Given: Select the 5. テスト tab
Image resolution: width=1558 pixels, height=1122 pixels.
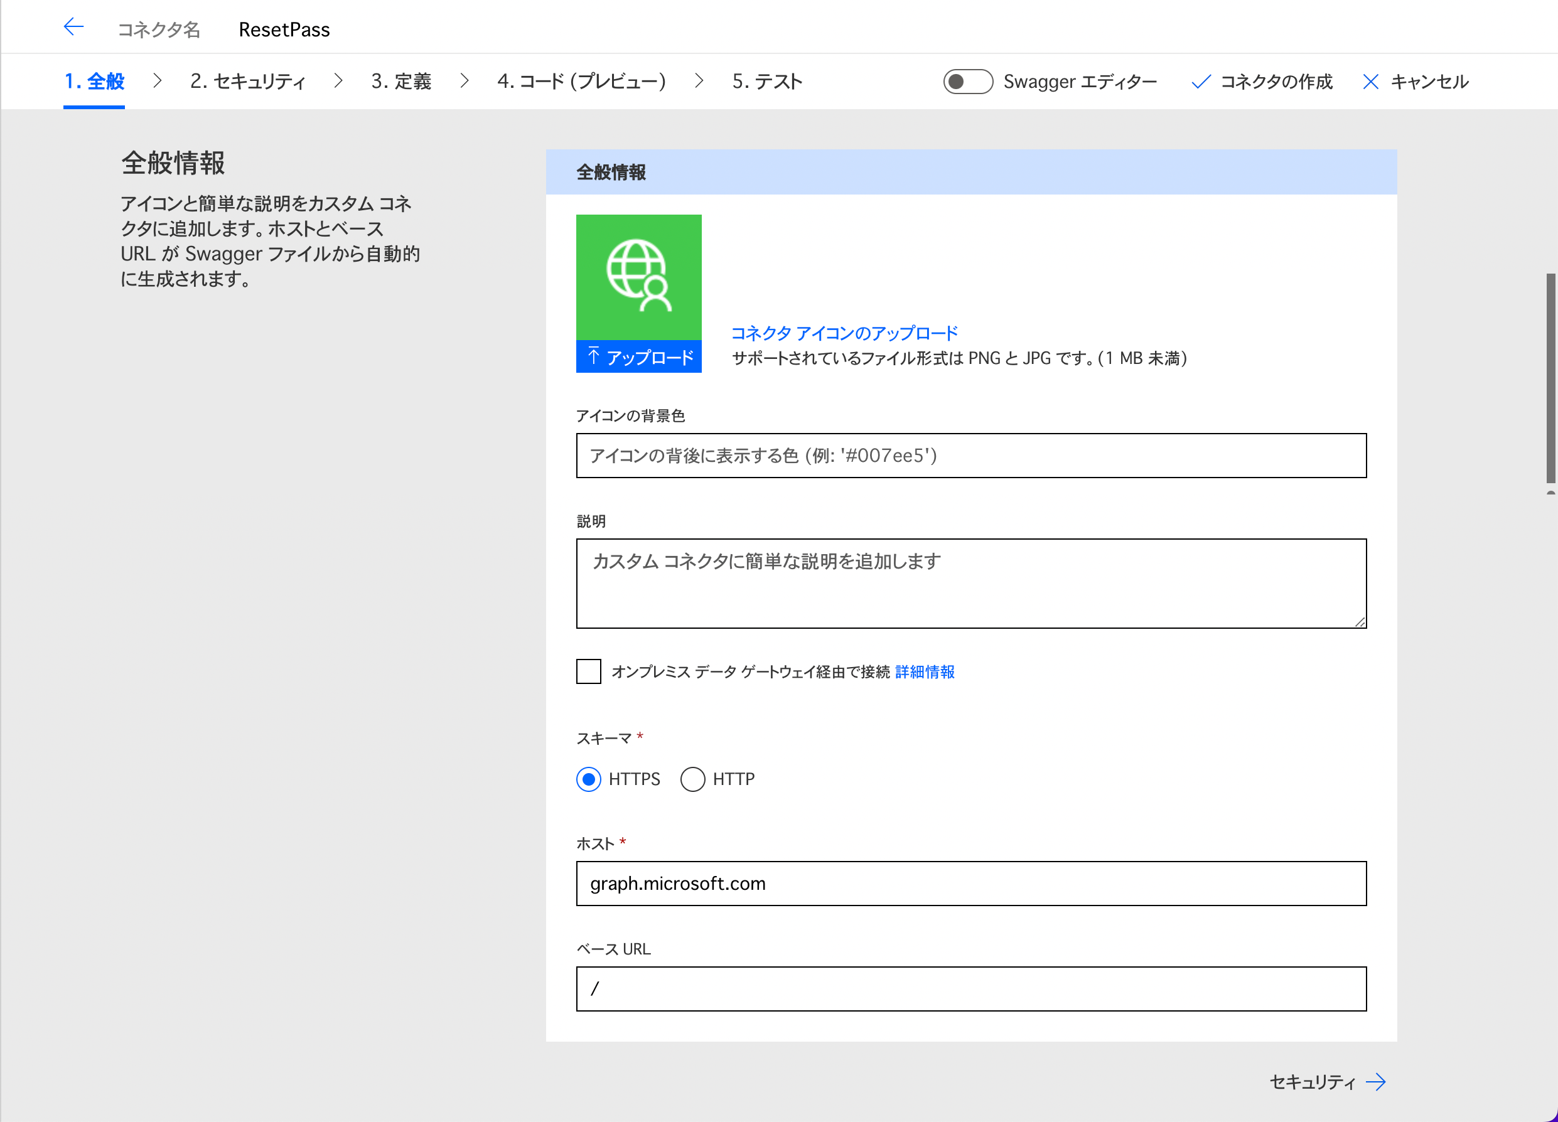Looking at the screenshot, I should click(767, 82).
